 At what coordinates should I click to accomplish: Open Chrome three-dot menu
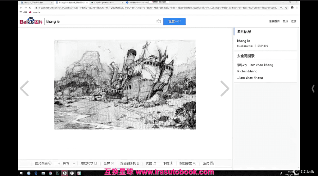(297, 8)
